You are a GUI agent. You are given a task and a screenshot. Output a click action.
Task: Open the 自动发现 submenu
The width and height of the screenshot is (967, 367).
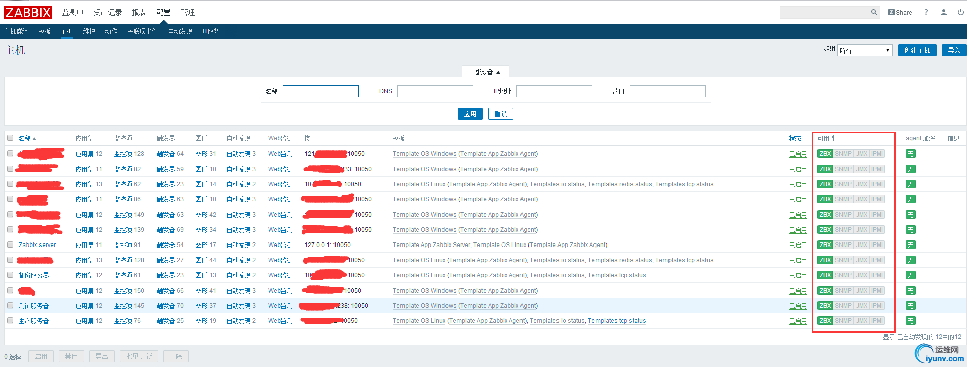coord(180,31)
